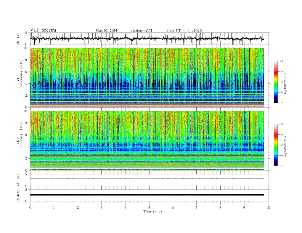302x233 pixels.
Task: Click time axis tick label "6"
Action: [x=173, y=207]
